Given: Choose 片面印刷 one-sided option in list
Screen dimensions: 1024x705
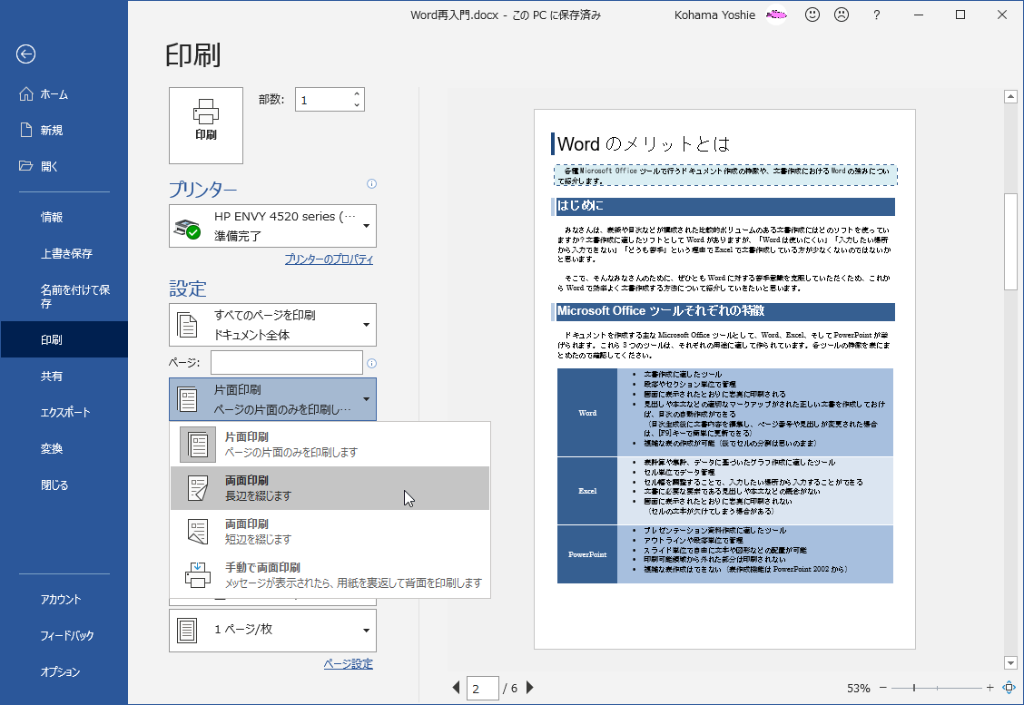Looking at the screenshot, I should tap(330, 444).
